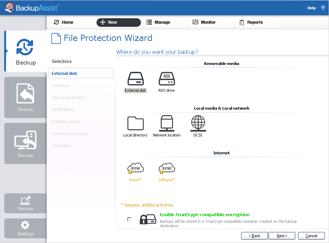Screen dimensions: 329x243
Task: Select the External disk destination icon
Action: [136, 79]
